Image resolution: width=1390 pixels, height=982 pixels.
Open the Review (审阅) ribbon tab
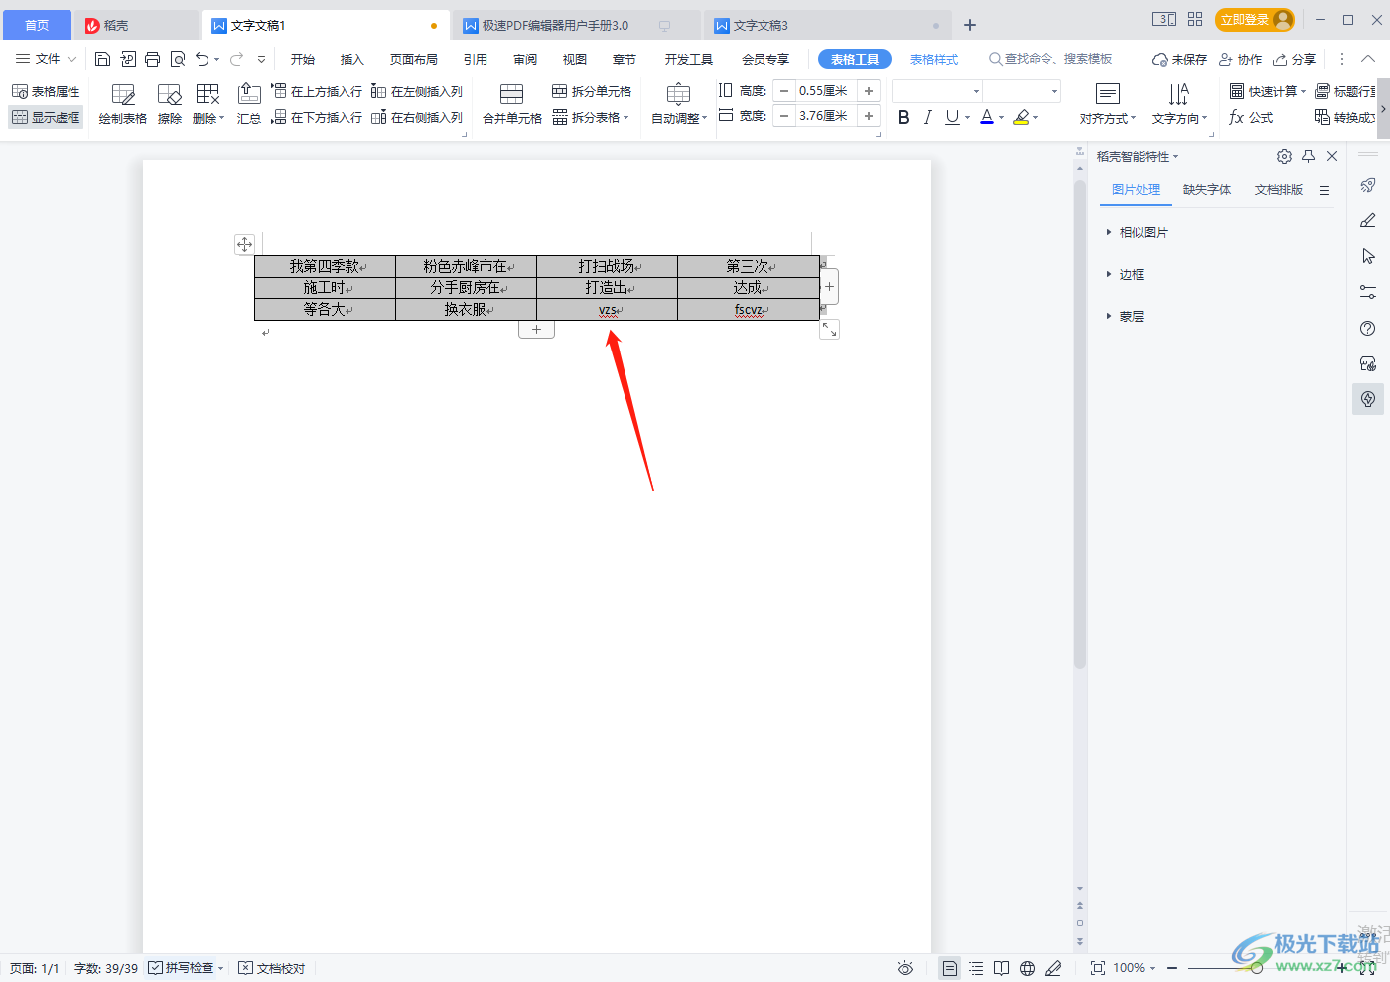click(525, 59)
